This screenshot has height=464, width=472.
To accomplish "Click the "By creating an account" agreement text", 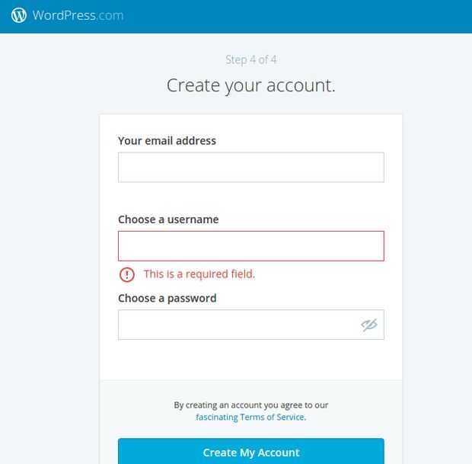I will point(250,405).
